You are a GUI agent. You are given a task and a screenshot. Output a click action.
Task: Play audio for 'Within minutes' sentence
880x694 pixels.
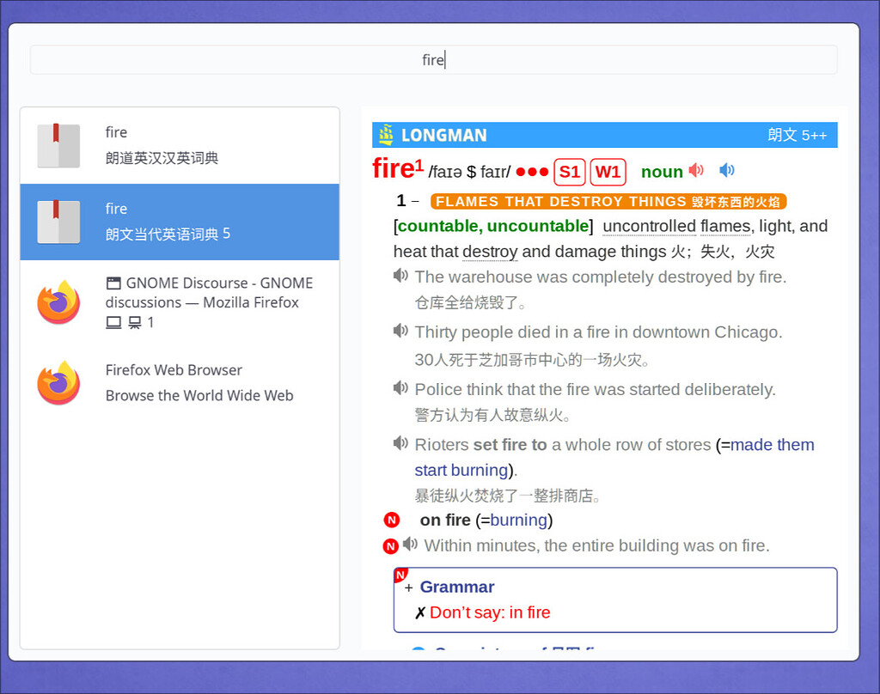point(410,545)
